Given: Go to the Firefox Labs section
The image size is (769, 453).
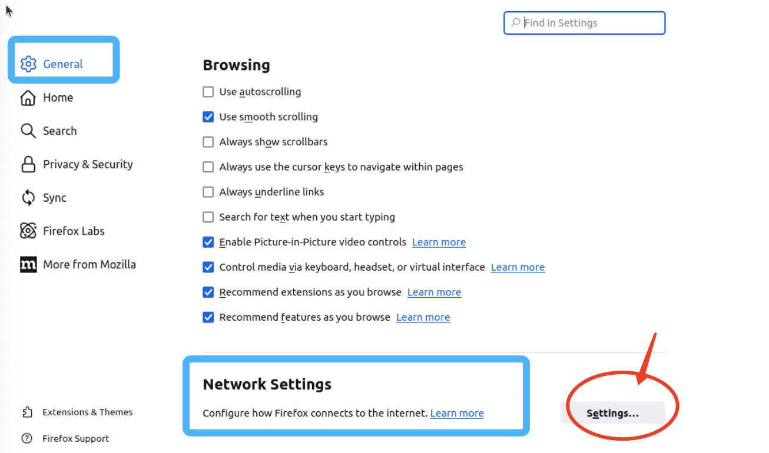Looking at the screenshot, I should [x=74, y=231].
